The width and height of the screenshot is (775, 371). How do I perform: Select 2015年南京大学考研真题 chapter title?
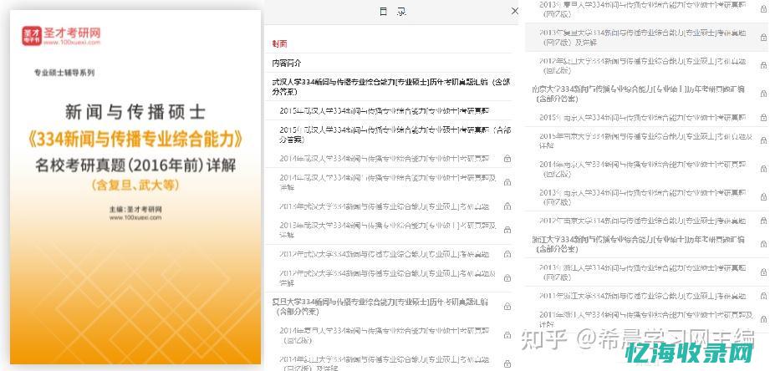click(x=643, y=118)
